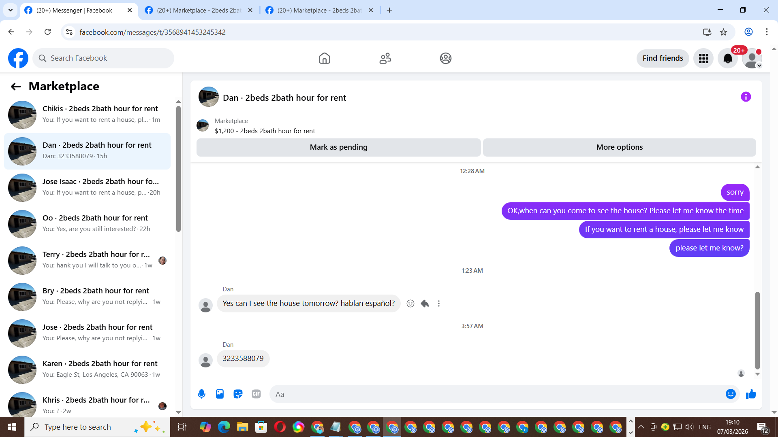This screenshot has height=437, width=778.
Task: Open Opera browser from the taskbar
Action: (280, 427)
